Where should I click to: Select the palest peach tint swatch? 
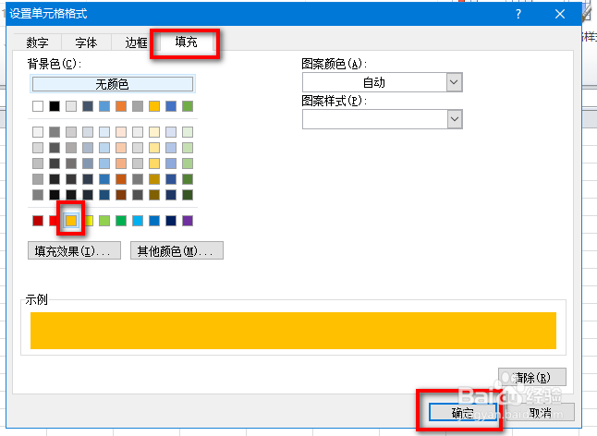pyautogui.click(x=121, y=132)
